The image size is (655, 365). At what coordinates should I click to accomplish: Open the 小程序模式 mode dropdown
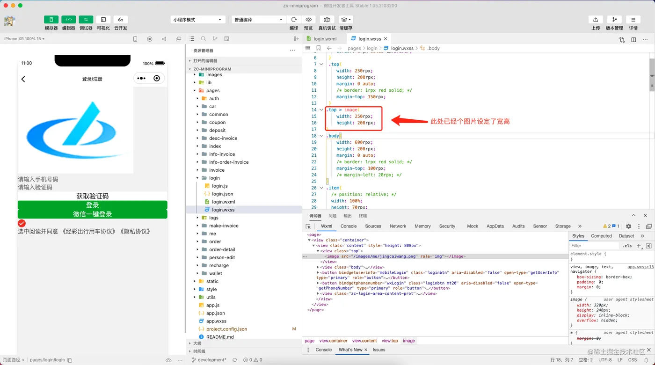pyautogui.click(x=198, y=20)
